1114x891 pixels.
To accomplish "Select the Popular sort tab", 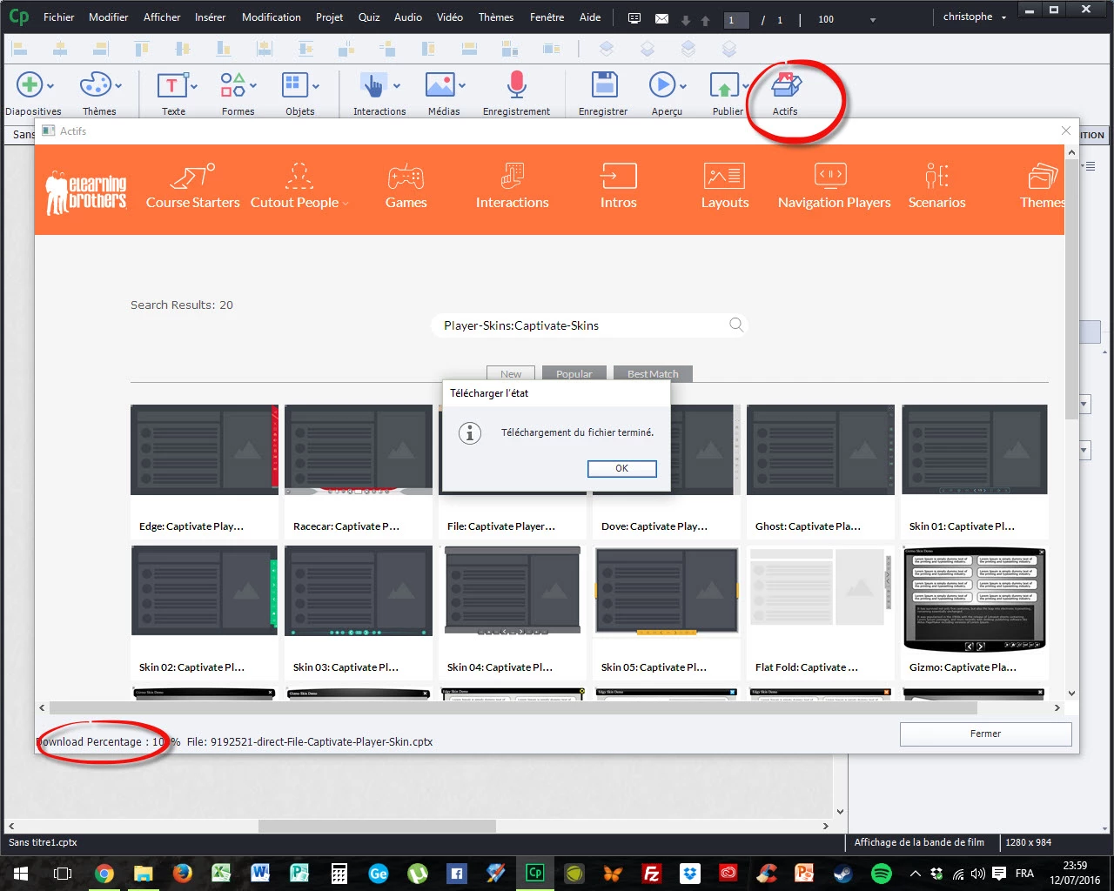I will point(574,373).
